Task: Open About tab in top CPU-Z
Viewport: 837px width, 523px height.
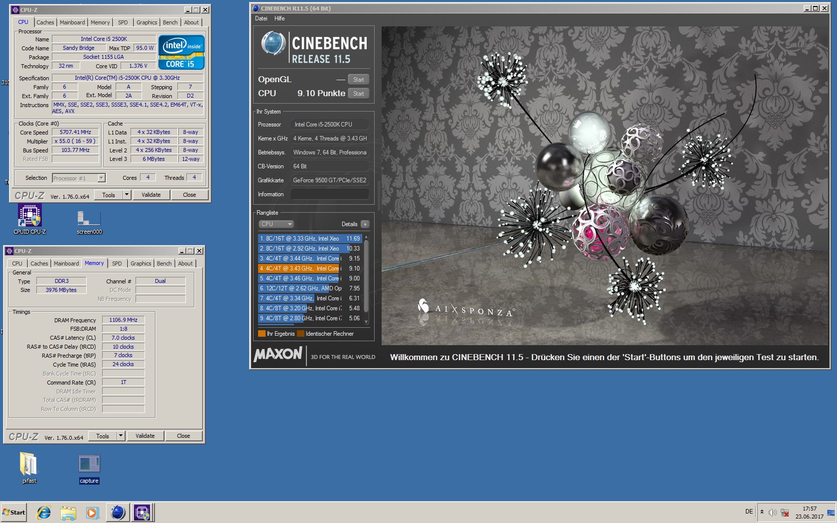Action: point(191,22)
